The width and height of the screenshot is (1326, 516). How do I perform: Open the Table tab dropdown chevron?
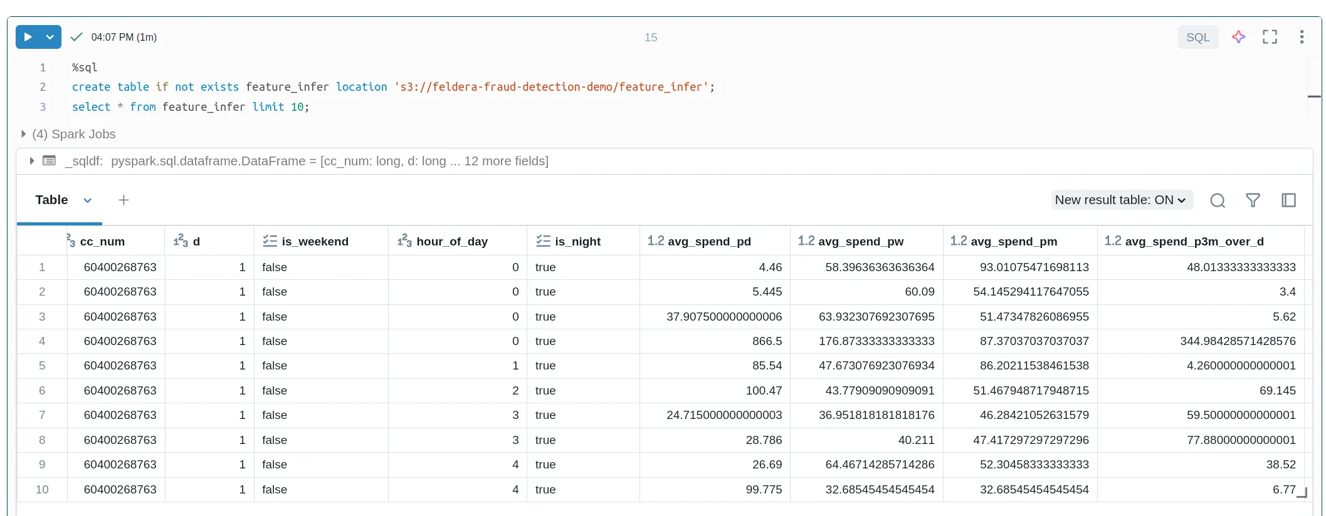point(88,200)
